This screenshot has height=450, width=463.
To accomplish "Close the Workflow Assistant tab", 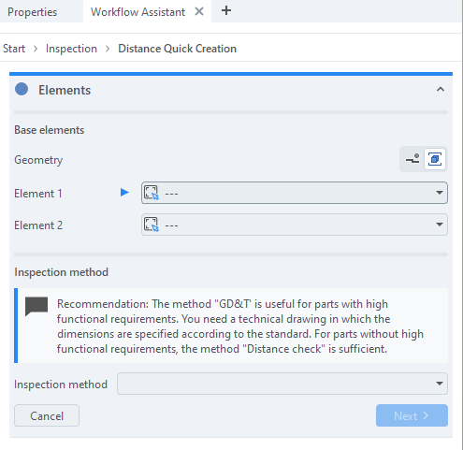I will tap(199, 11).
